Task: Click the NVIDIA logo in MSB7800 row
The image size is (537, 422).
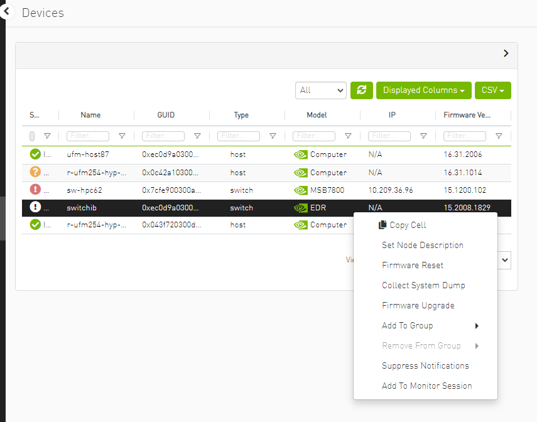Action: 301,190
